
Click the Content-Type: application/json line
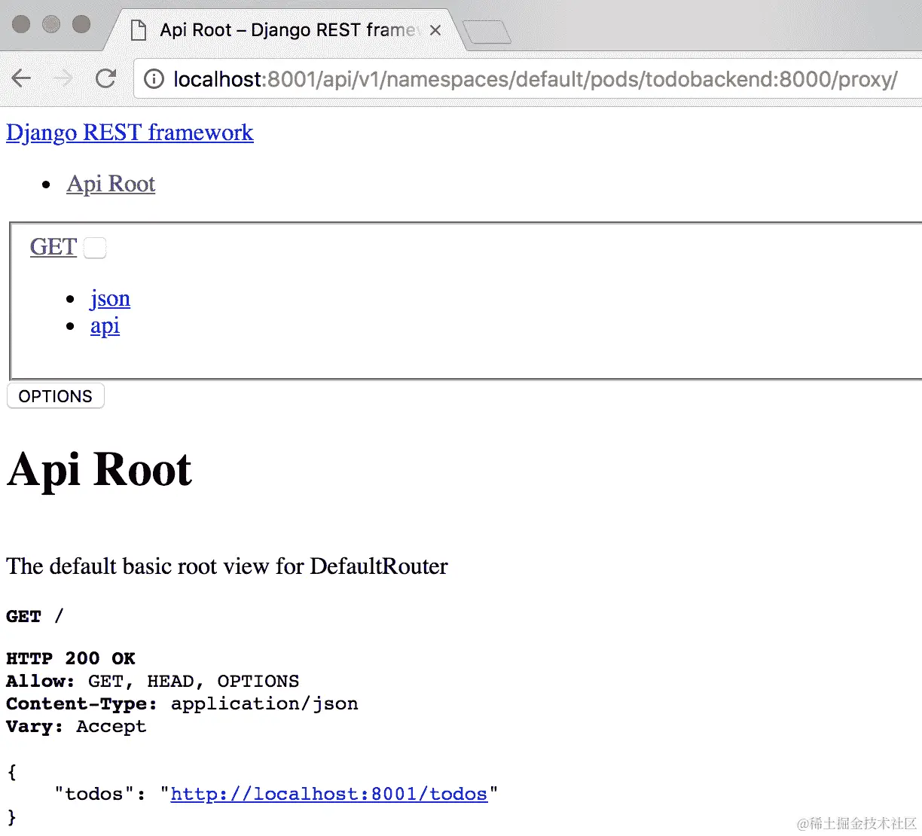coord(182,703)
